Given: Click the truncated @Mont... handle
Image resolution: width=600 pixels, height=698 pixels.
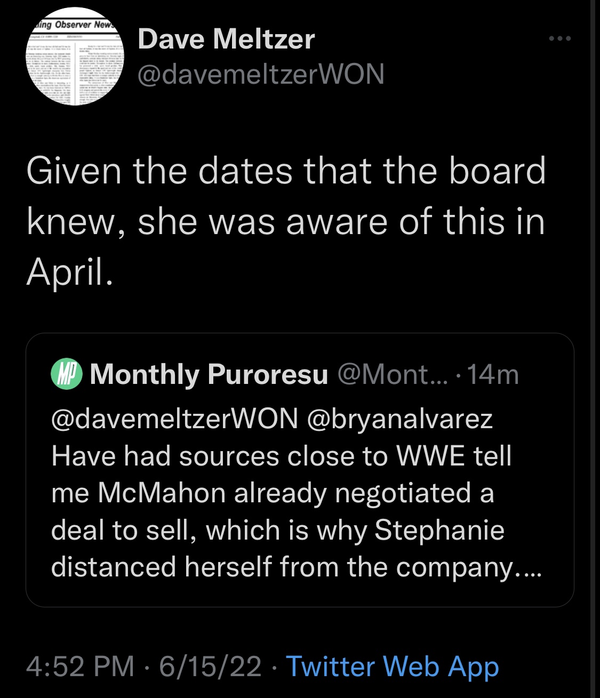Looking at the screenshot, I should (394, 374).
